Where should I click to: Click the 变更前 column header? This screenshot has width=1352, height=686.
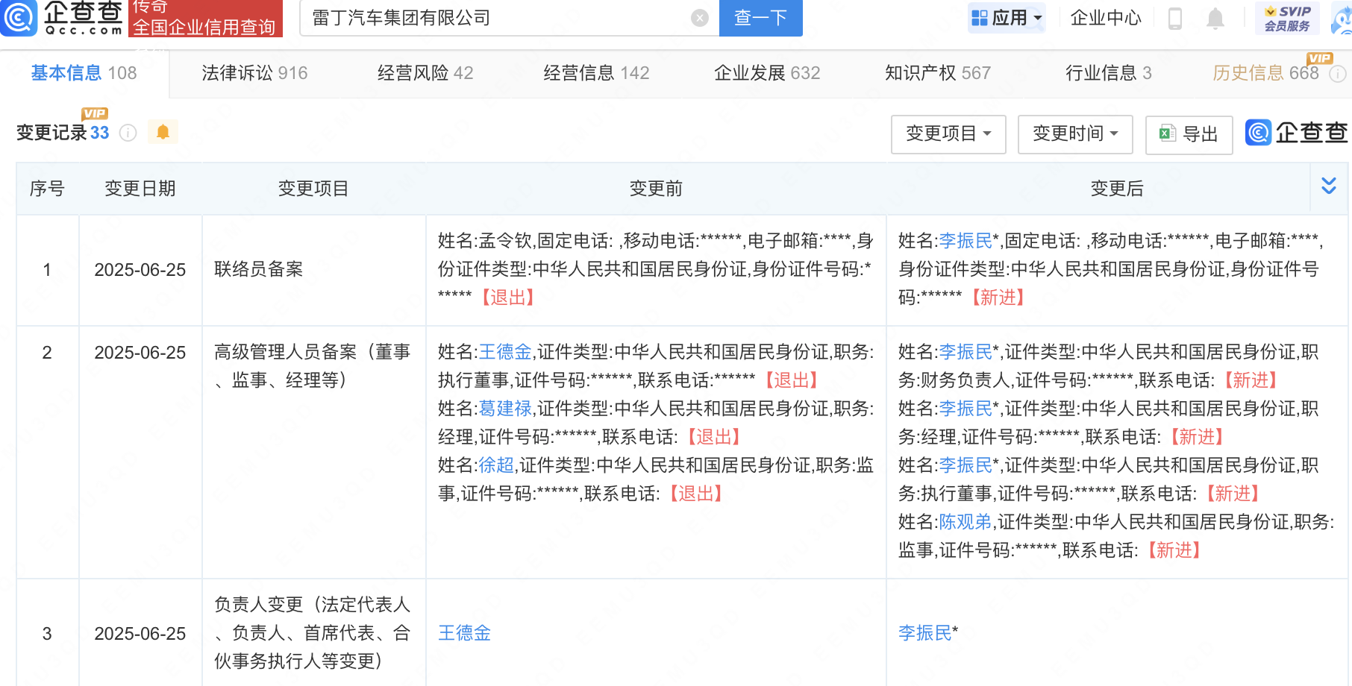point(656,189)
